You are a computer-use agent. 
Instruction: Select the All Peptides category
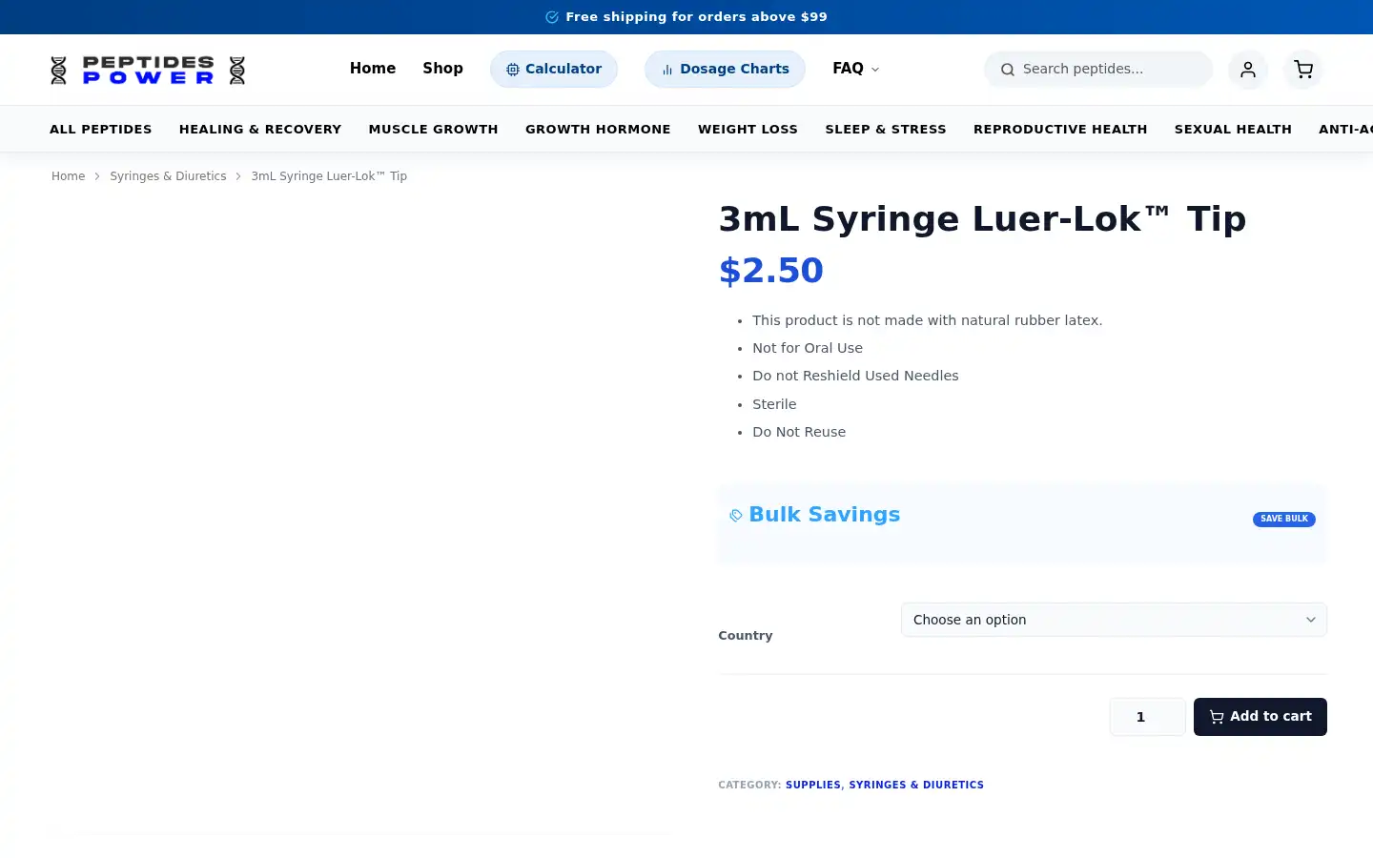101,130
